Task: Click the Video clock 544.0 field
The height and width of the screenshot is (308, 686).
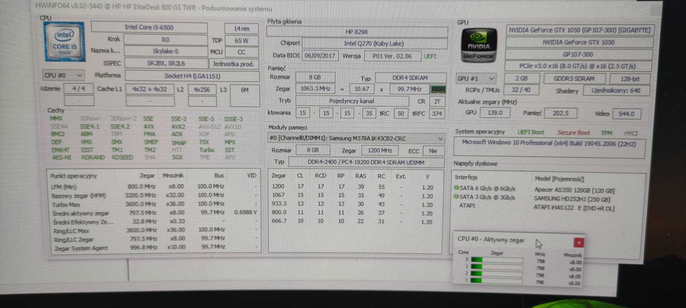Action: [626, 114]
